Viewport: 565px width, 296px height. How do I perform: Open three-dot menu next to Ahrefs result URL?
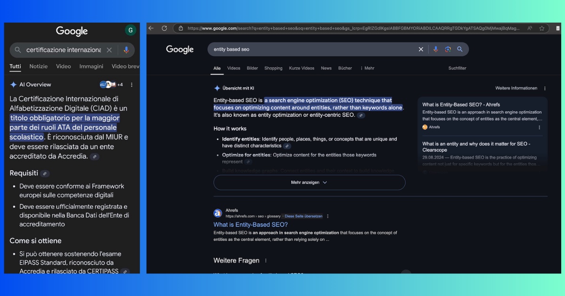pyautogui.click(x=328, y=216)
